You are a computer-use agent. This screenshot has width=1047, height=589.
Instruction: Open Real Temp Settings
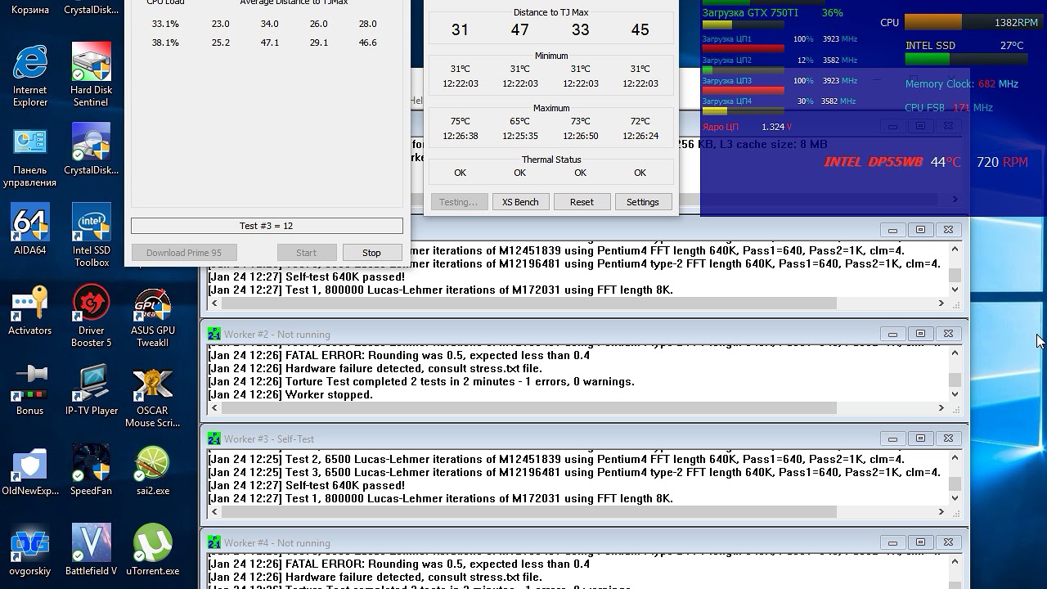[x=642, y=202]
